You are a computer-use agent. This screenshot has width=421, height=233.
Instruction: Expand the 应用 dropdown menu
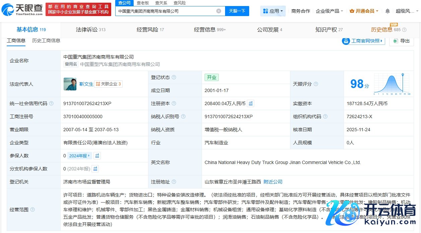click(273, 11)
